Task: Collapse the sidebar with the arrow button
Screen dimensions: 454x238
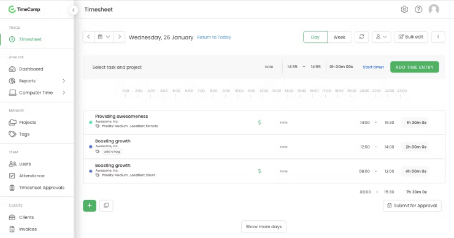Action: pyautogui.click(x=74, y=10)
